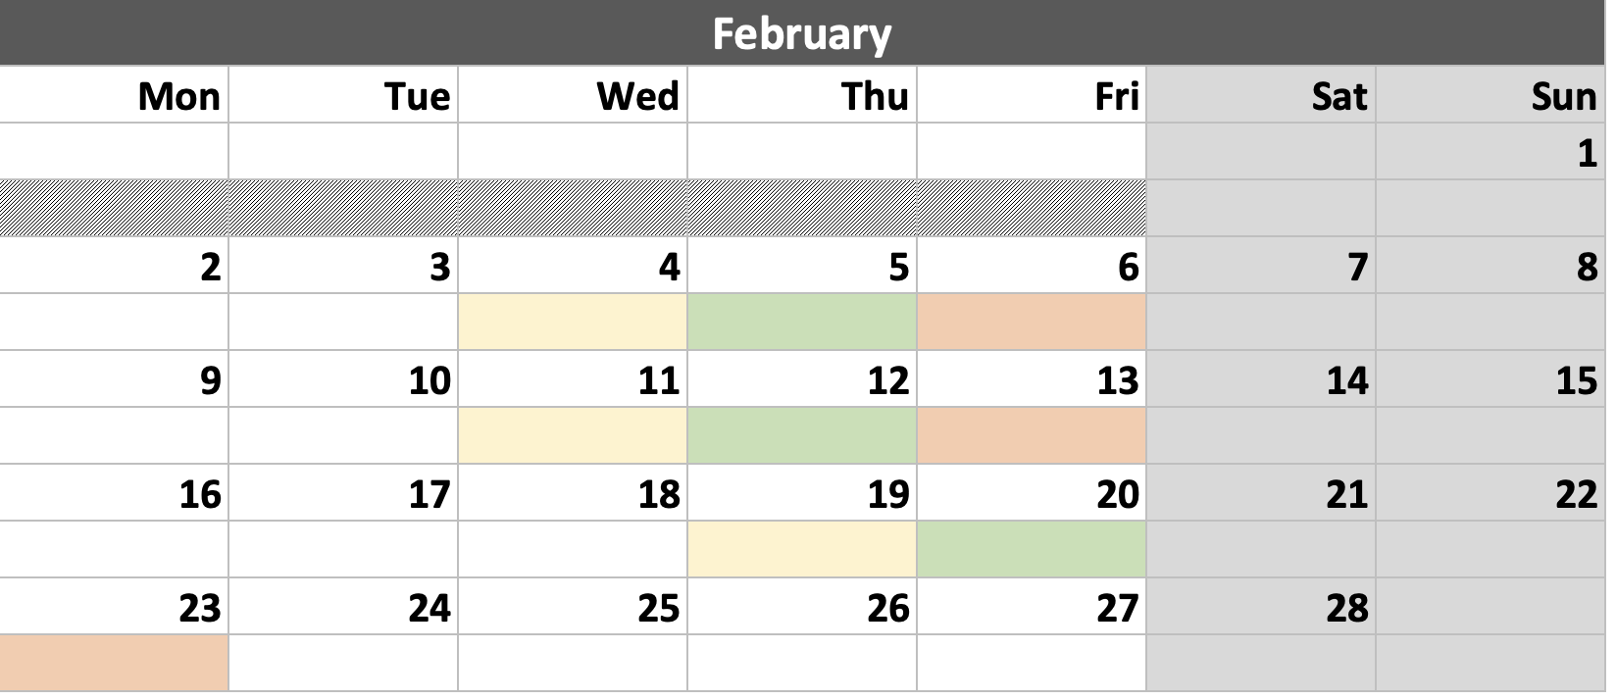Click the date cell numbered 17
Screen dimensions: 1616x700
[x=343, y=493]
